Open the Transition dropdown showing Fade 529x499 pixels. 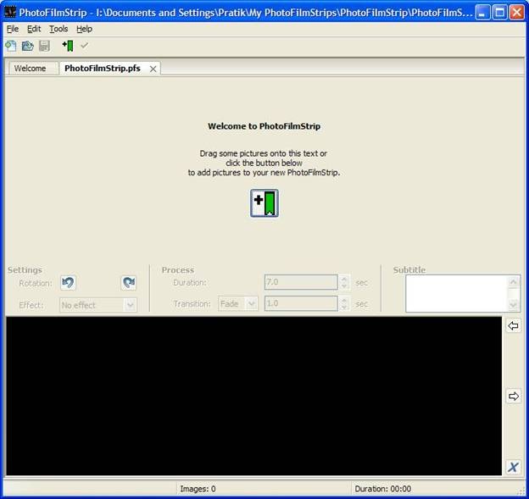238,303
